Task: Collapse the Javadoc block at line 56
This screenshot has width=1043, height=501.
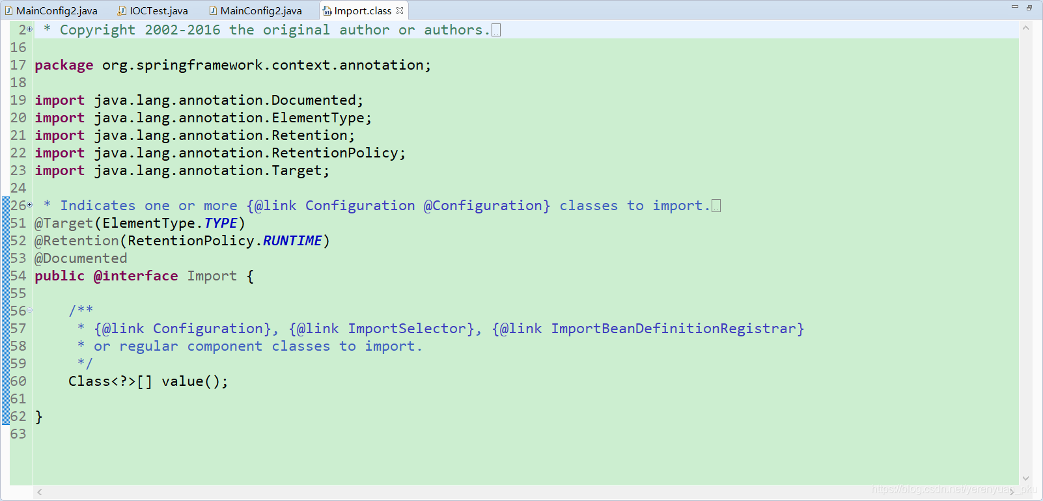Action: pyautogui.click(x=30, y=310)
